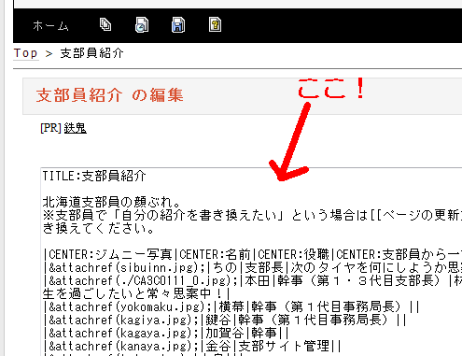
Task: Click the line starting ※支部員で
Action: 252,215
